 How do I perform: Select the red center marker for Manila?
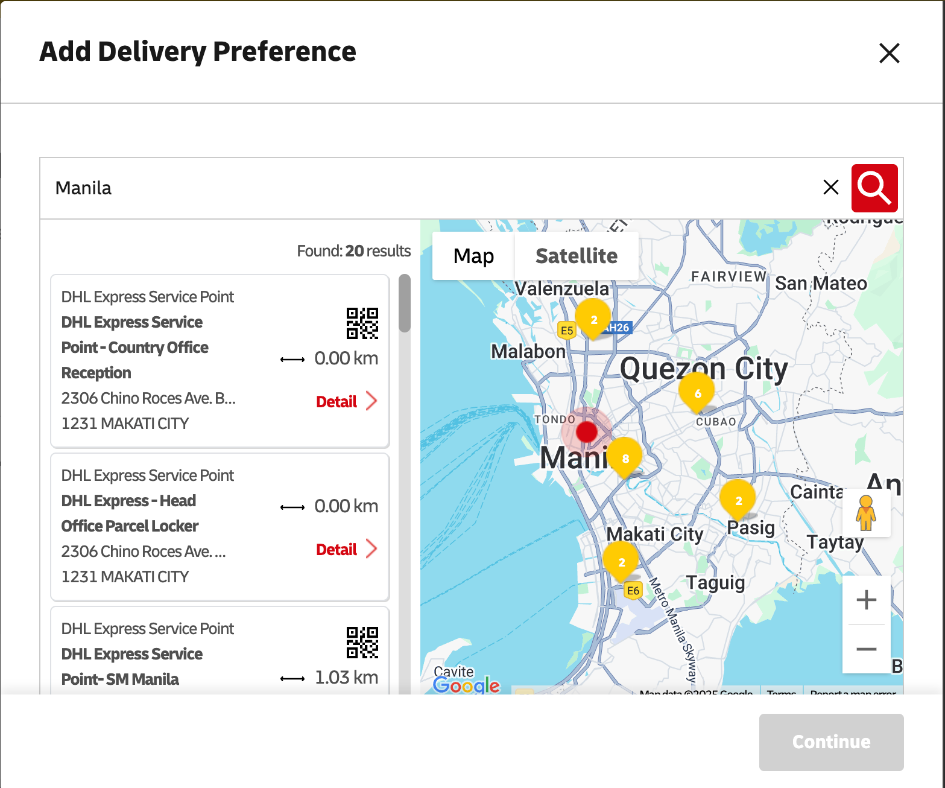[x=587, y=431]
